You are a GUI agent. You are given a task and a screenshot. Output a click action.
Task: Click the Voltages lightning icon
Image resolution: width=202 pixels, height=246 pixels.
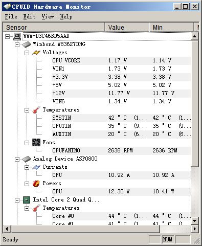click(x=36, y=53)
